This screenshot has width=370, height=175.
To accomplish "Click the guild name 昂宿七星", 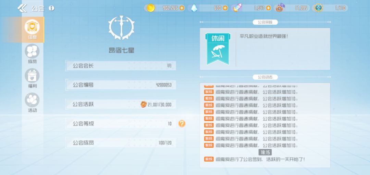I will (121, 50).
